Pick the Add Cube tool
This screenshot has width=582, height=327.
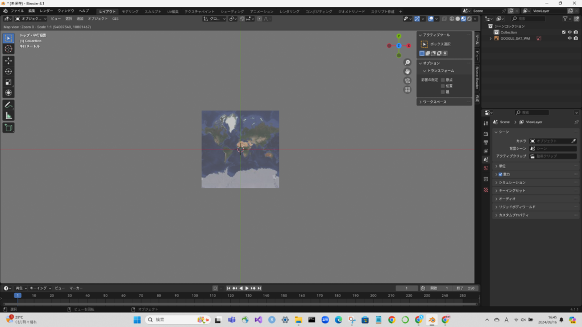(9, 128)
